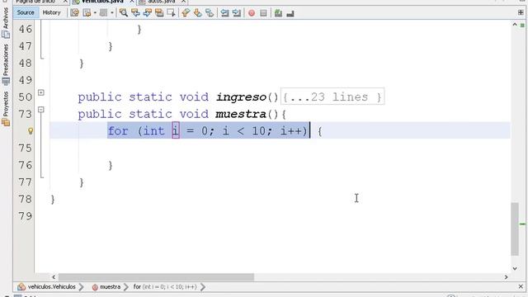Toggle Highlight Search icon
Viewport: 528px width, 297px height.
(159, 13)
